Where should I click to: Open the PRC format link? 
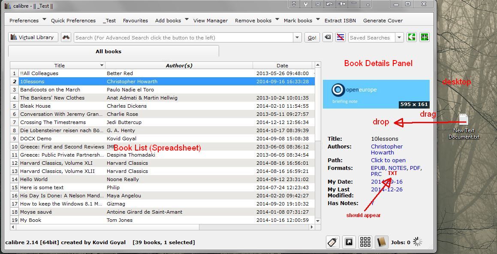pos(376,174)
